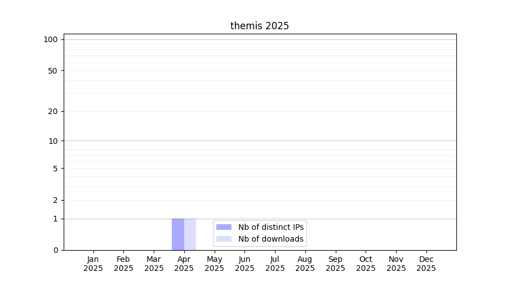Click the Feb 2025 x-axis label
This screenshot has width=507, height=281.
click(123, 264)
